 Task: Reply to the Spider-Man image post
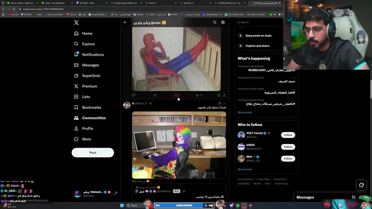click(x=134, y=95)
